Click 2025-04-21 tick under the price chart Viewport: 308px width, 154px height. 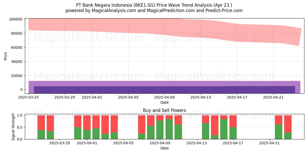coord(273,98)
